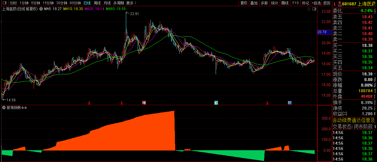Switch to the 1分钟 period tab

(x=24, y=3)
